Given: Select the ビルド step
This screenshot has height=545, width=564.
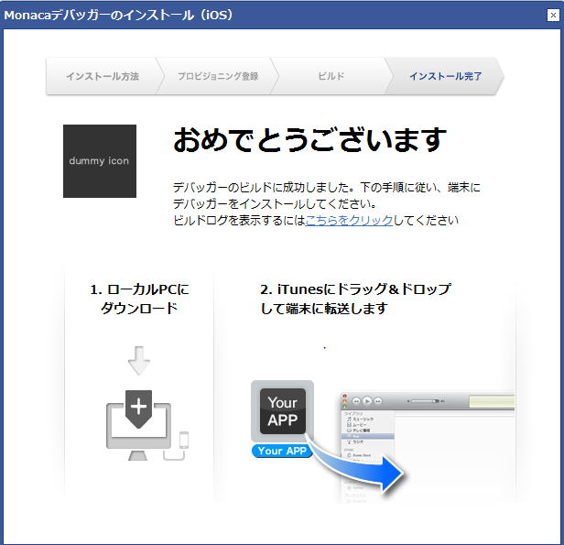Looking at the screenshot, I should 331,76.
